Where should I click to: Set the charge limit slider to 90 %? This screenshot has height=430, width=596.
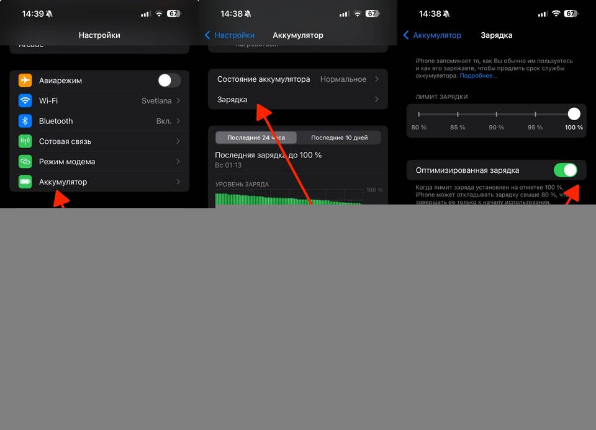[497, 114]
